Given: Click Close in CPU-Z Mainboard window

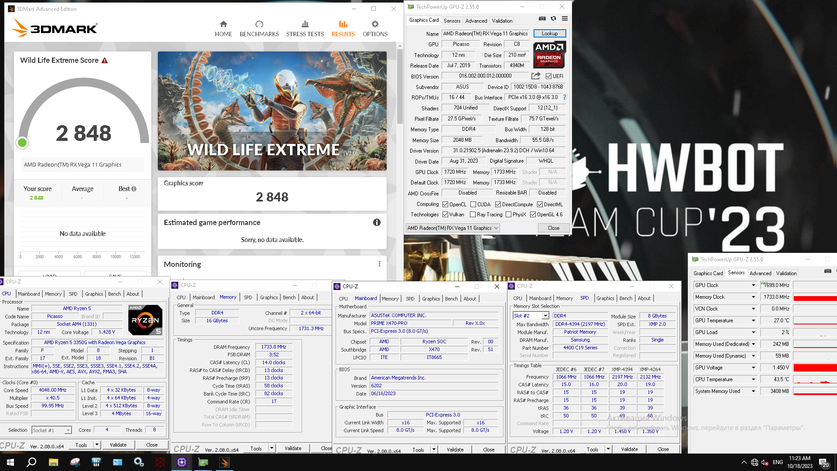Looking at the screenshot, I should (489, 450).
